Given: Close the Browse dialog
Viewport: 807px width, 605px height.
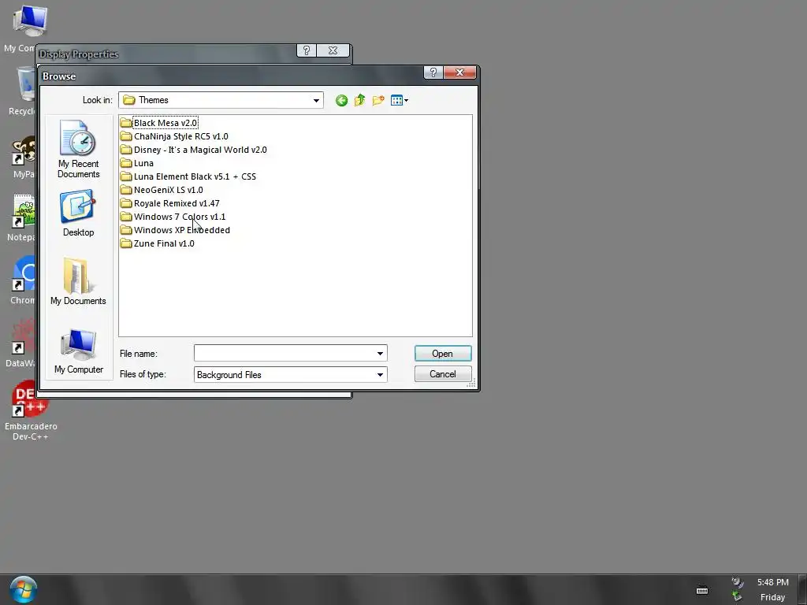Looking at the screenshot, I should (459, 72).
